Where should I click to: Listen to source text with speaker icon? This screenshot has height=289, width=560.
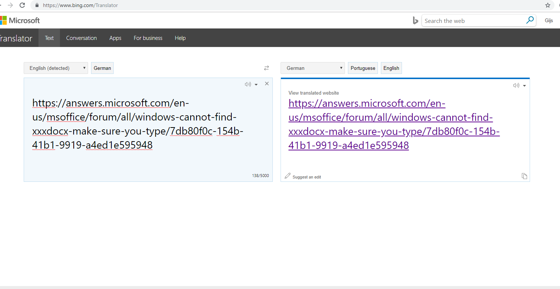(248, 84)
